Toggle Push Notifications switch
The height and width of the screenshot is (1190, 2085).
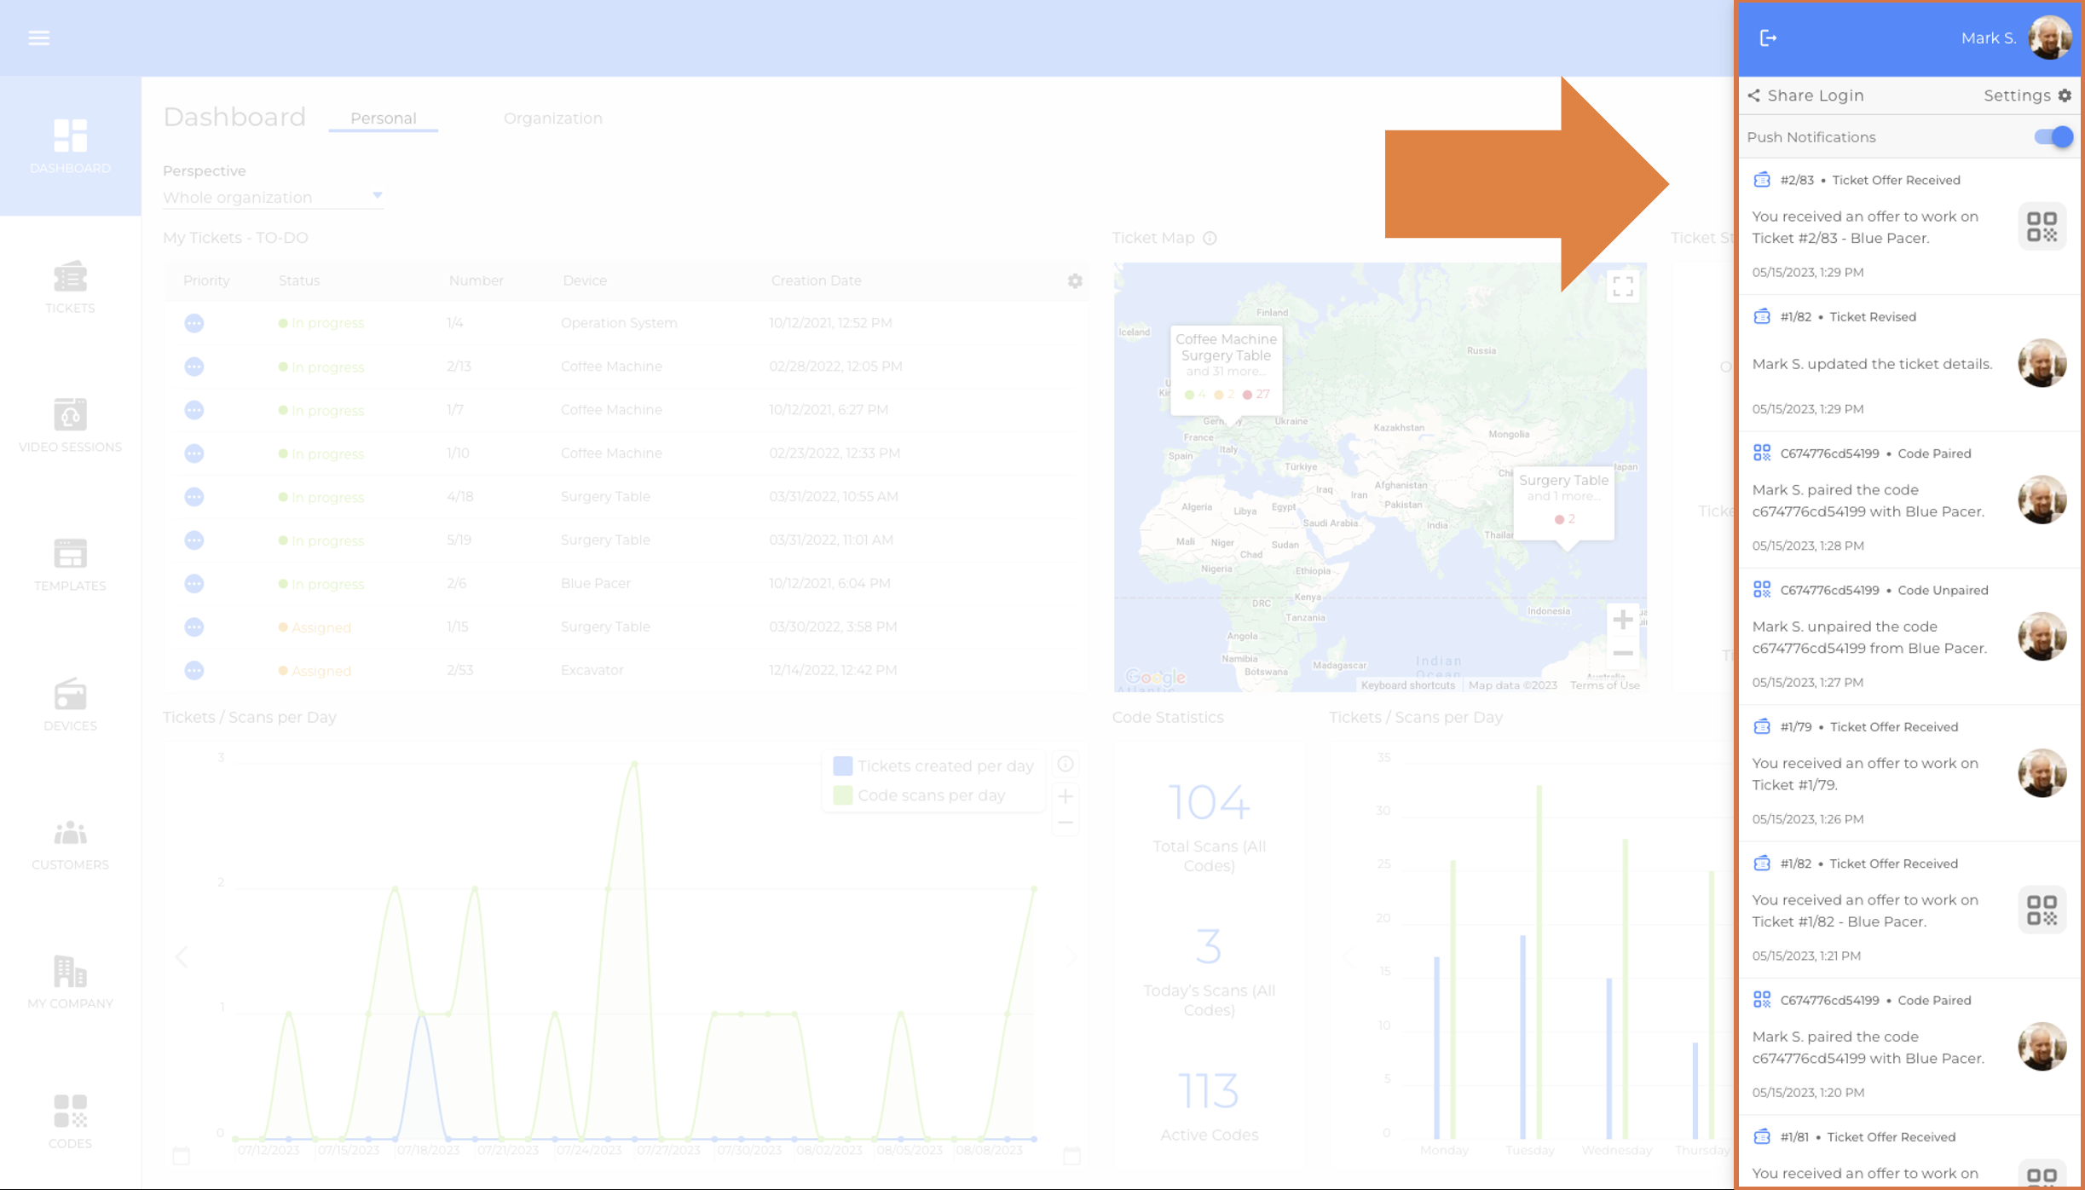pyautogui.click(x=2053, y=137)
